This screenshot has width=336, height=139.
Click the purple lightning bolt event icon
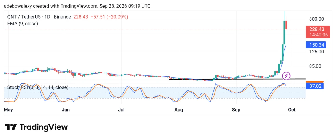coord(286,76)
